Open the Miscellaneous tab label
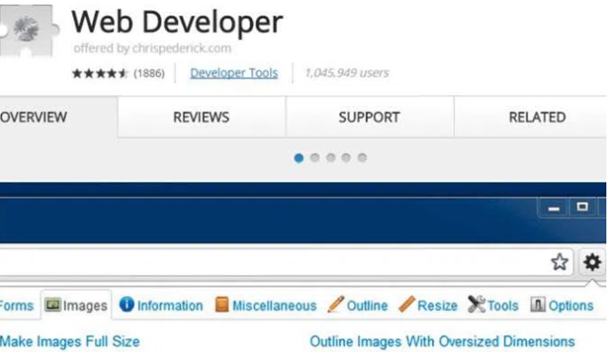This screenshot has width=610, height=352. [x=275, y=305]
